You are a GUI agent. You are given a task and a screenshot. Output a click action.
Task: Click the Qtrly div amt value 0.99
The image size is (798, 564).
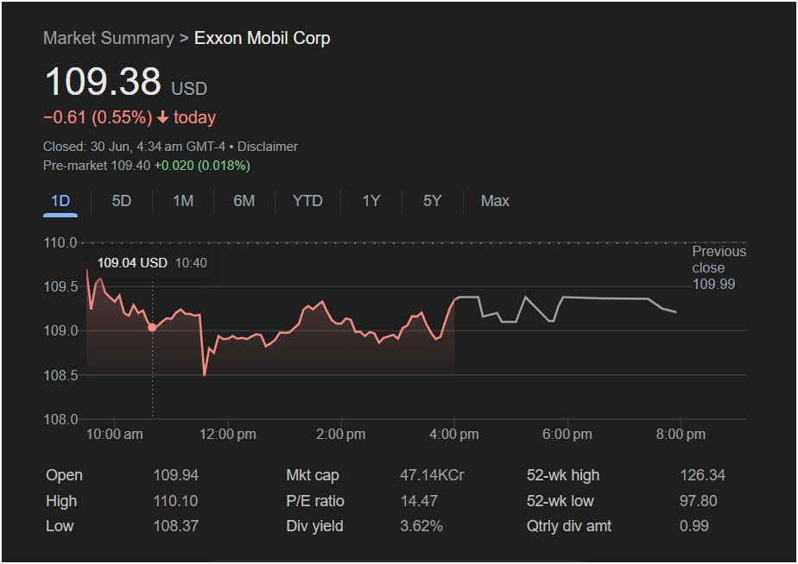coord(694,526)
